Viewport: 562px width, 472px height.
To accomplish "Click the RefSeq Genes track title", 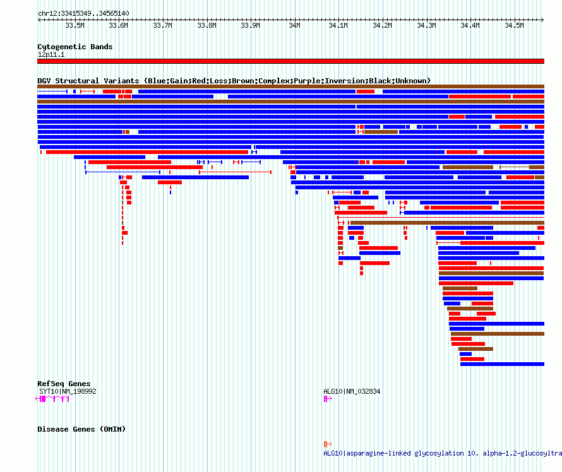I will [x=64, y=384].
